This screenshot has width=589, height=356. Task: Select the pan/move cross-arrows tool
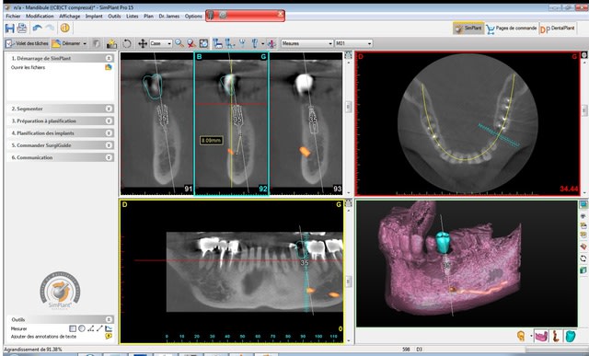tap(143, 43)
